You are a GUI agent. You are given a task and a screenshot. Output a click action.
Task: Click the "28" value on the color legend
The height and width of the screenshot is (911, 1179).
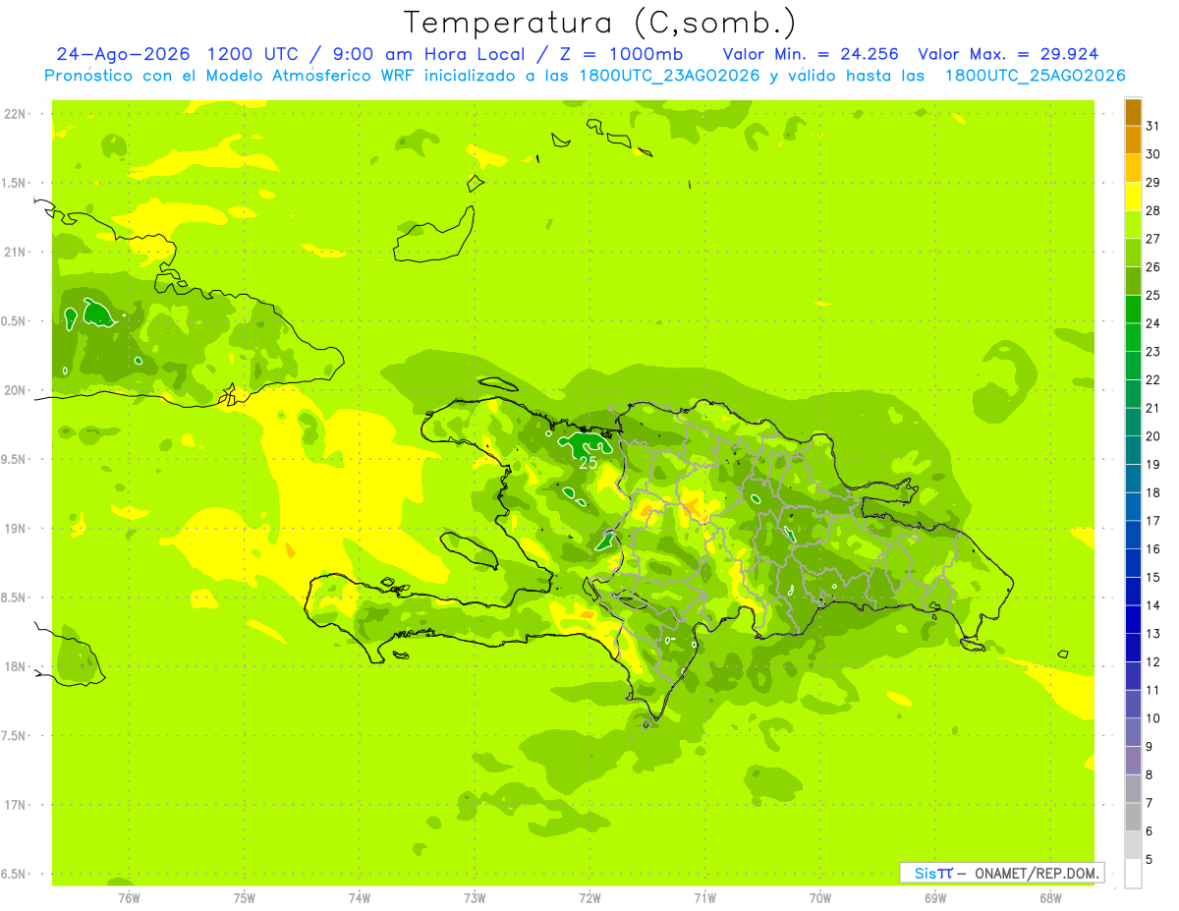pos(1153,210)
